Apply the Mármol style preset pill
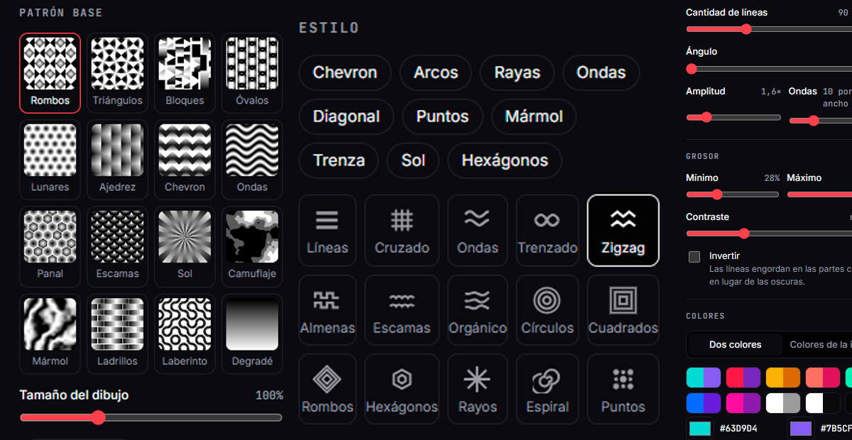Screen dimensions: 852x440 click(534, 116)
